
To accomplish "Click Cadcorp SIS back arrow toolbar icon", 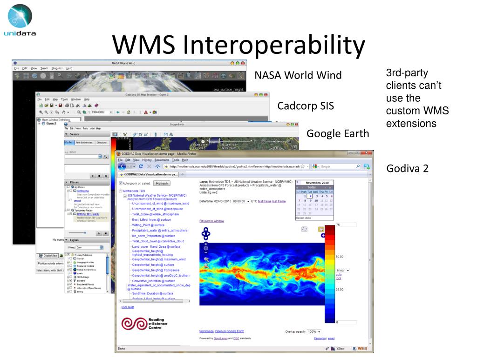I will 118,112.
